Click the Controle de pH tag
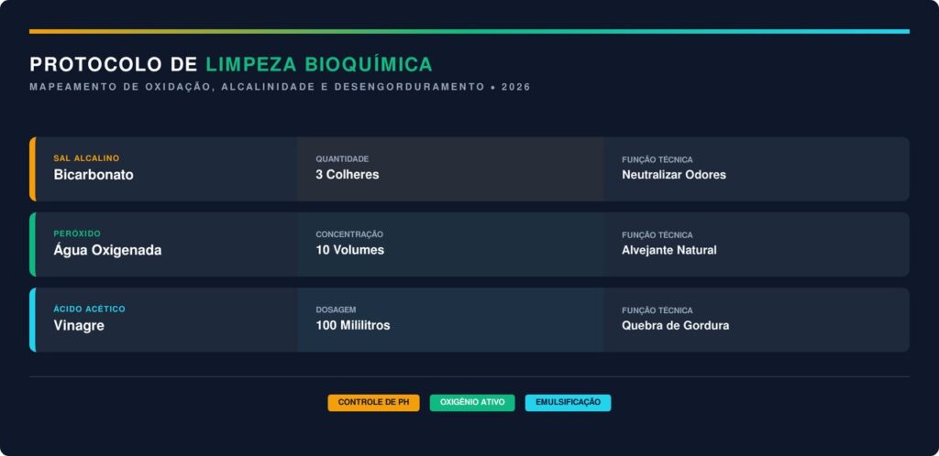This screenshot has height=456, width=939. pyautogui.click(x=373, y=402)
